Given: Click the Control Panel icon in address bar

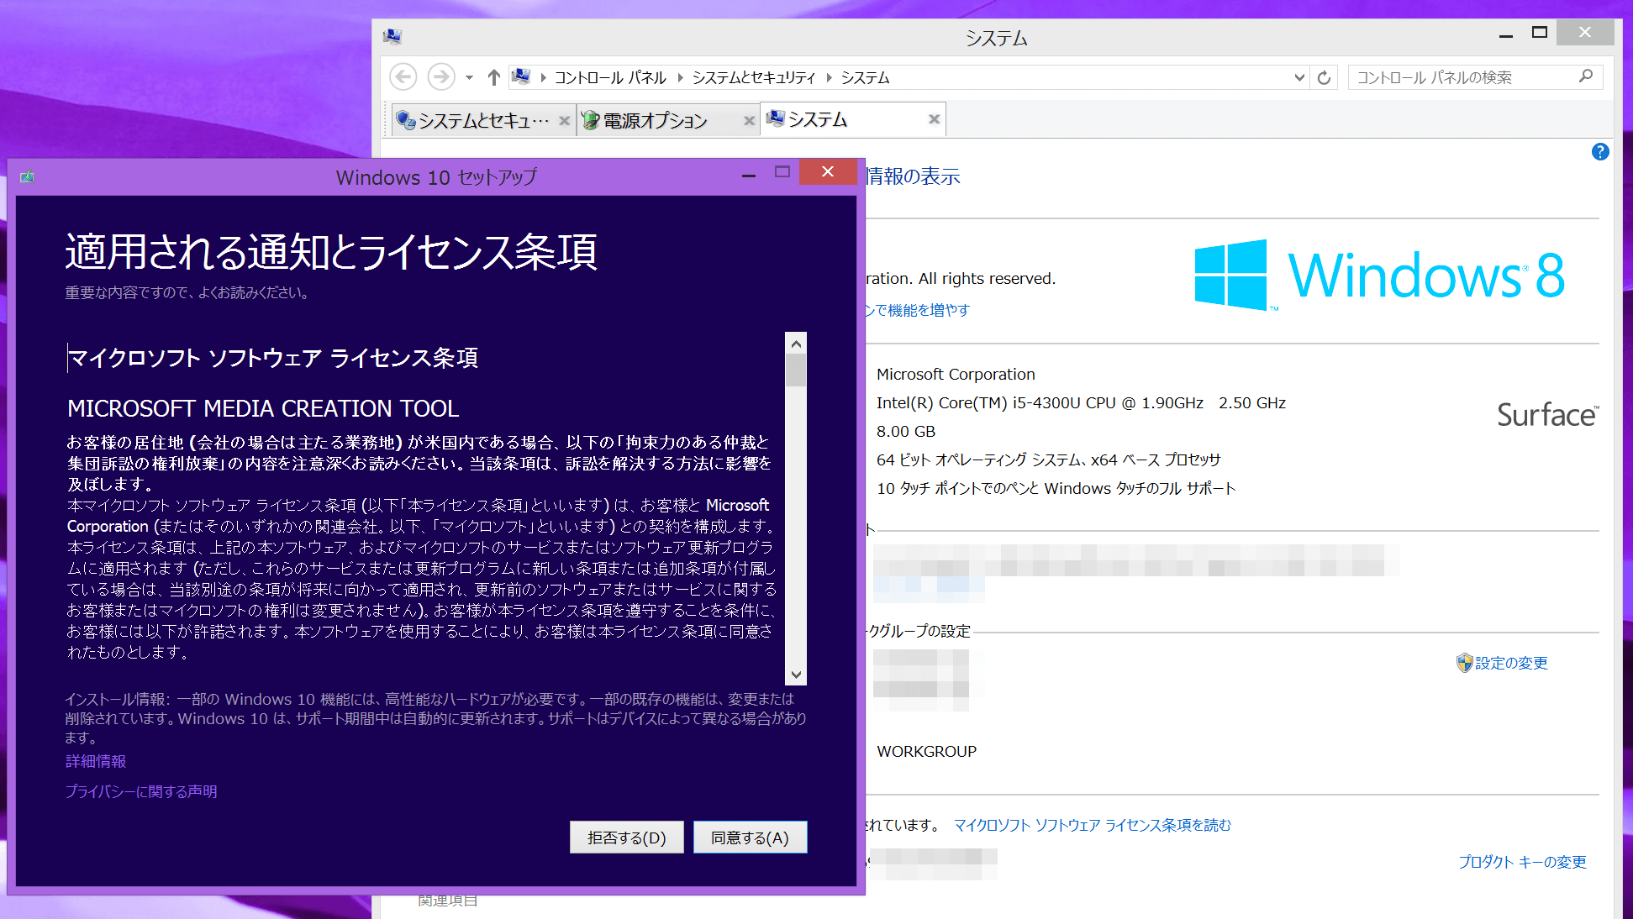Looking at the screenshot, I should coord(521,77).
